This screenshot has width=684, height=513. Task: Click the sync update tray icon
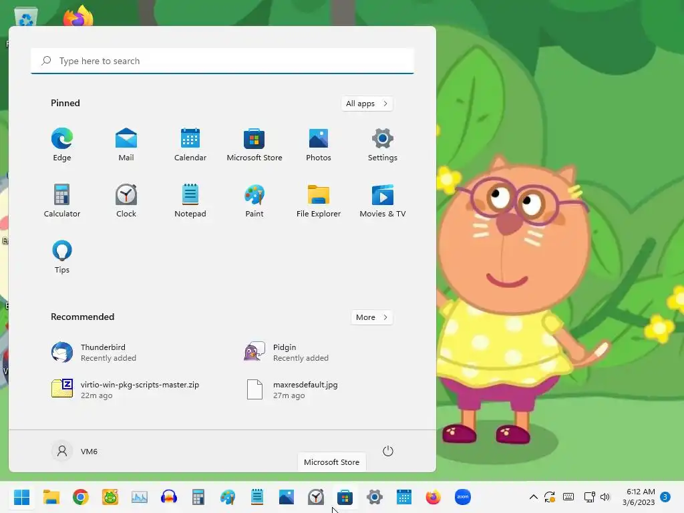[550, 497]
